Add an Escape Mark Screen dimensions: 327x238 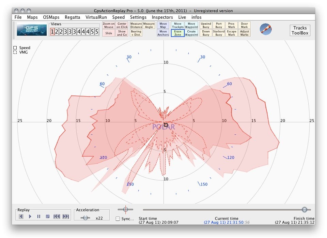[x=232, y=33]
